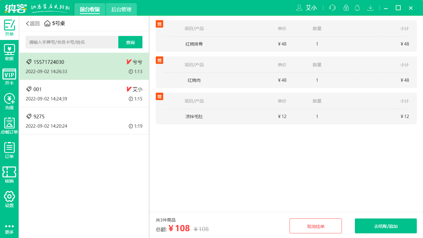The height and width of the screenshot is (238, 423).
Task: Focus the member card number search field
Action: coord(72,42)
